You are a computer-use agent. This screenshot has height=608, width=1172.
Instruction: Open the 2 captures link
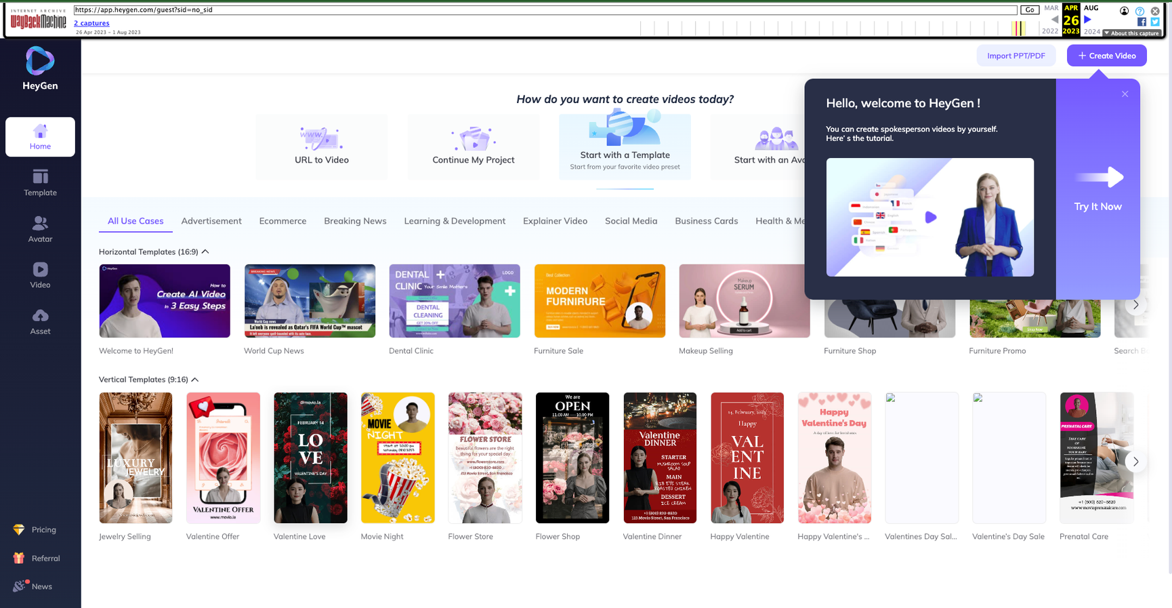click(x=91, y=23)
